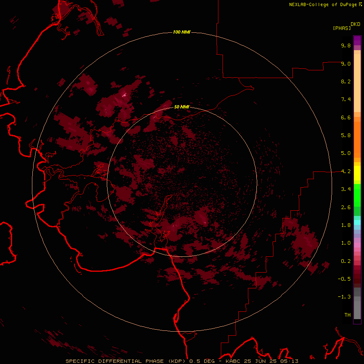Screen dimensions: 364x364
Task: Click the 0.2 scale value
Action: (346, 261)
